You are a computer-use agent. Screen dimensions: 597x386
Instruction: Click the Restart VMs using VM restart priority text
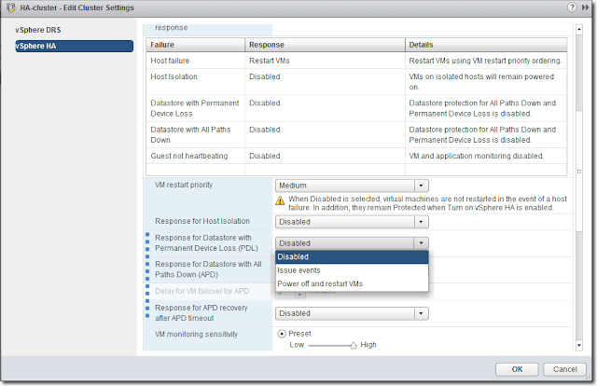[485, 61]
